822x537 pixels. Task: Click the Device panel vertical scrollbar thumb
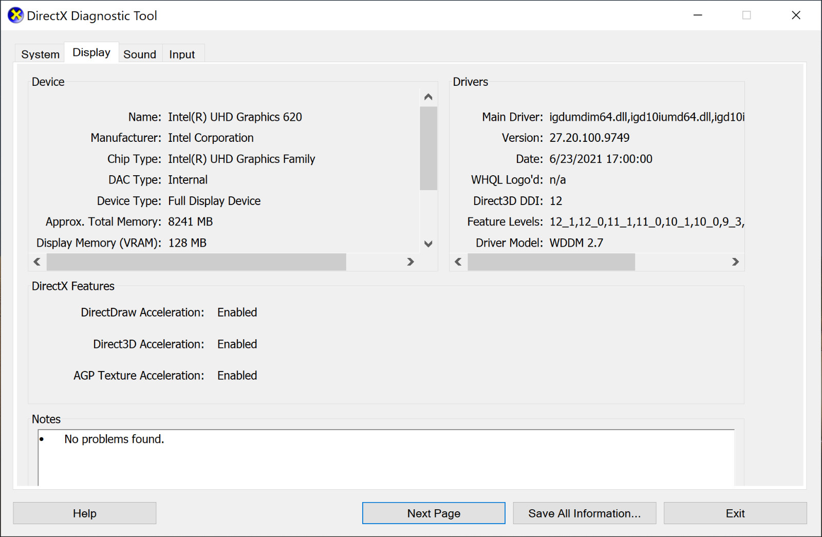pos(428,149)
